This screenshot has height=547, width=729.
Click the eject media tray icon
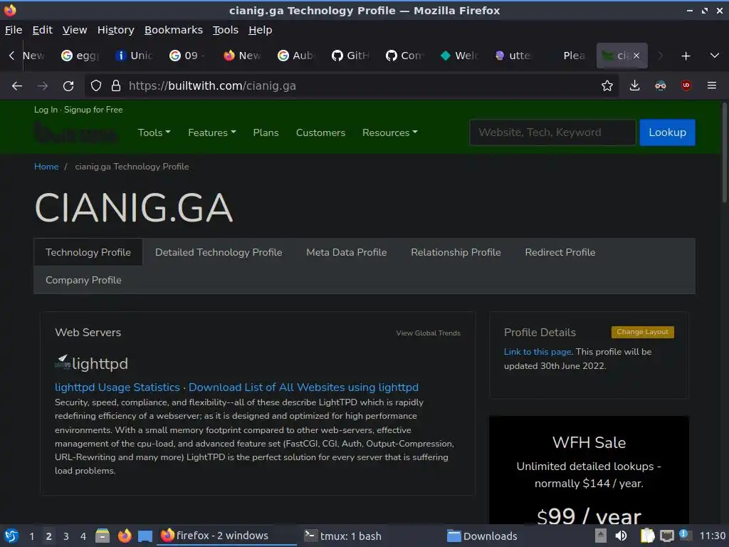tap(601, 536)
